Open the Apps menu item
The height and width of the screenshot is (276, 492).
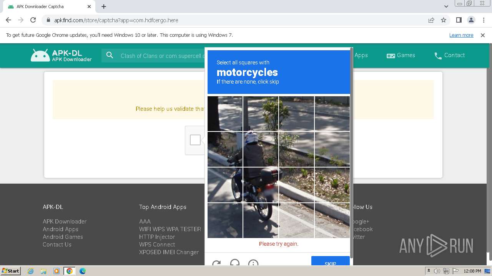click(361, 55)
